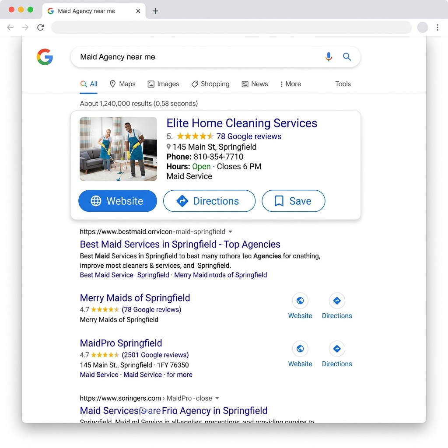Select the All search tab
Screen dimensions: 448x448
[x=89, y=84]
